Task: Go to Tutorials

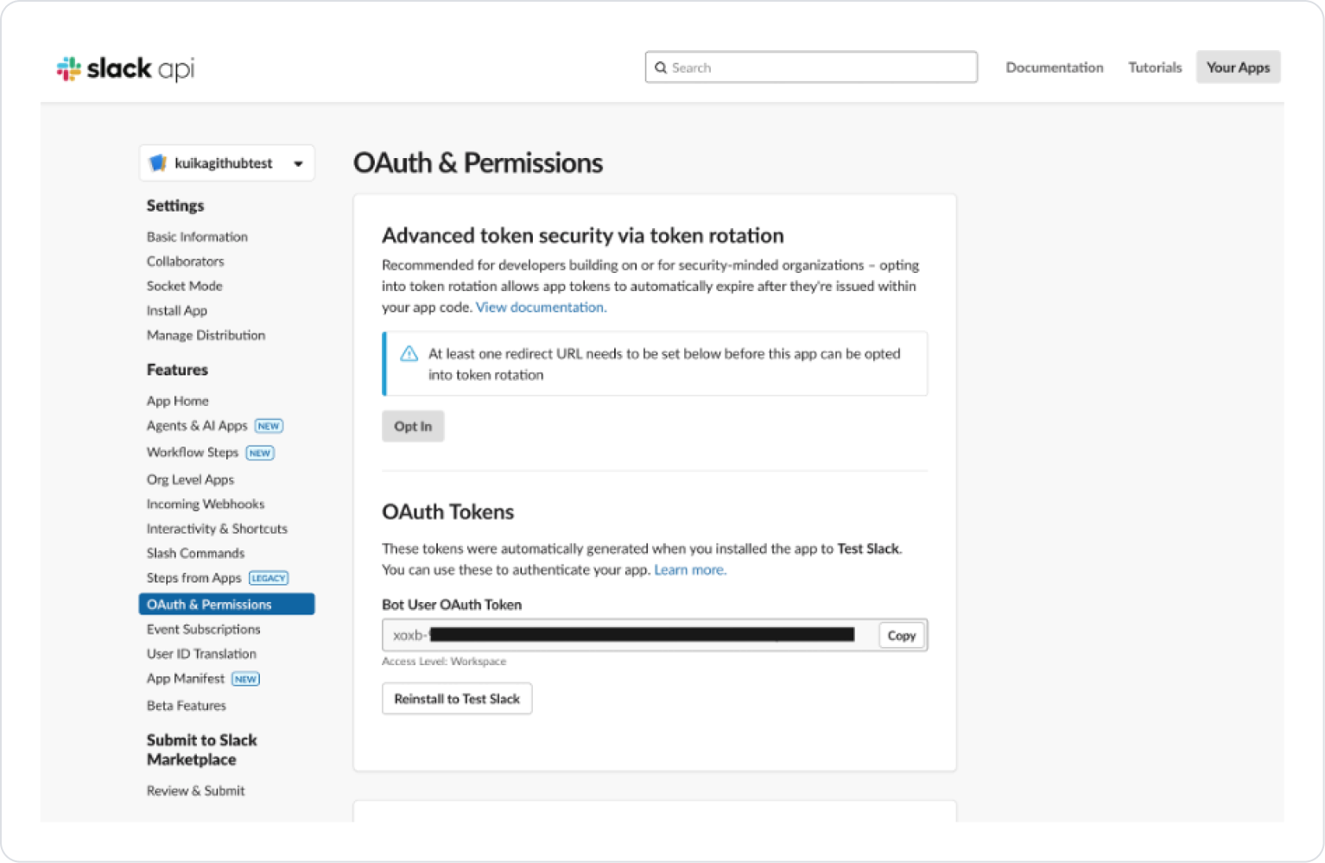Action: point(1155,67)
